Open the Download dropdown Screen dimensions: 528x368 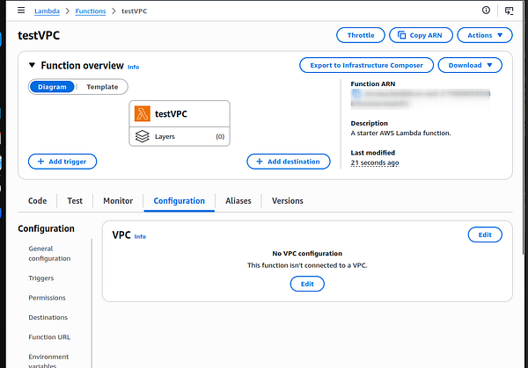(470, 65)
